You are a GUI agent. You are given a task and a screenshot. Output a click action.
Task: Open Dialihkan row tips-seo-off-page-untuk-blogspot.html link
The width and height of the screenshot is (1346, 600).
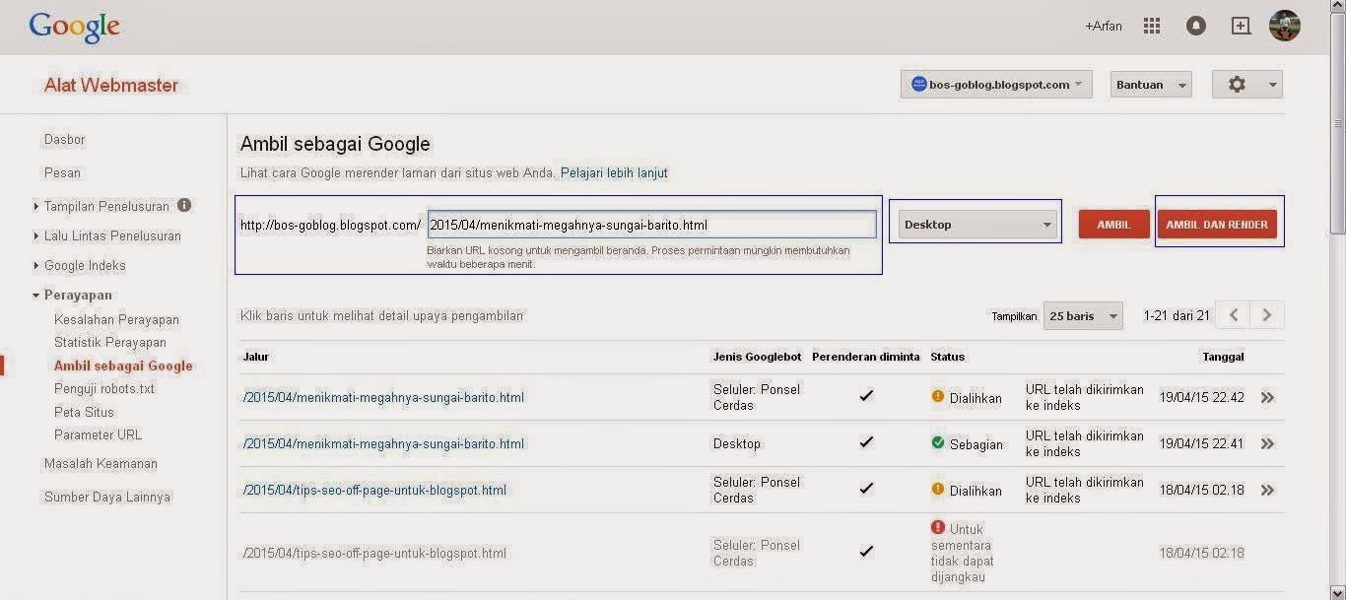coord(374,491)
